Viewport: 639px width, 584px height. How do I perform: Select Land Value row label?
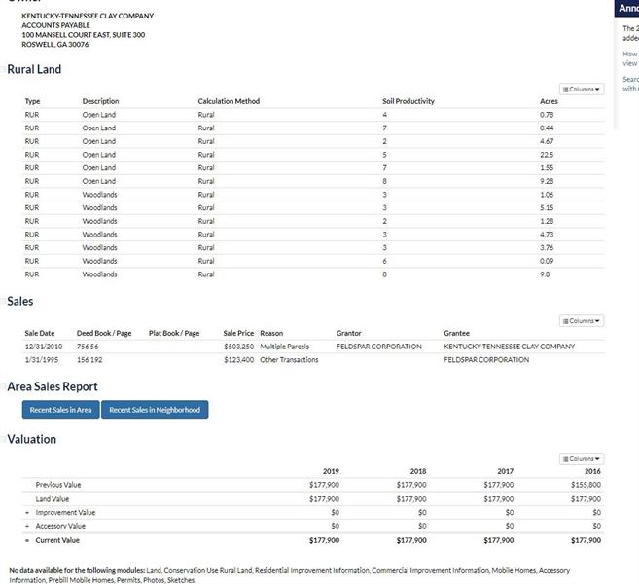click(x=53, y=498)
